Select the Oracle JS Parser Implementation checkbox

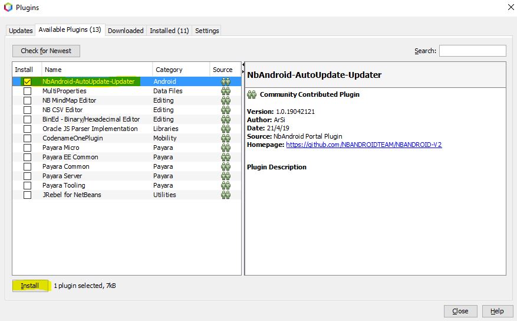tap(27, 129)
